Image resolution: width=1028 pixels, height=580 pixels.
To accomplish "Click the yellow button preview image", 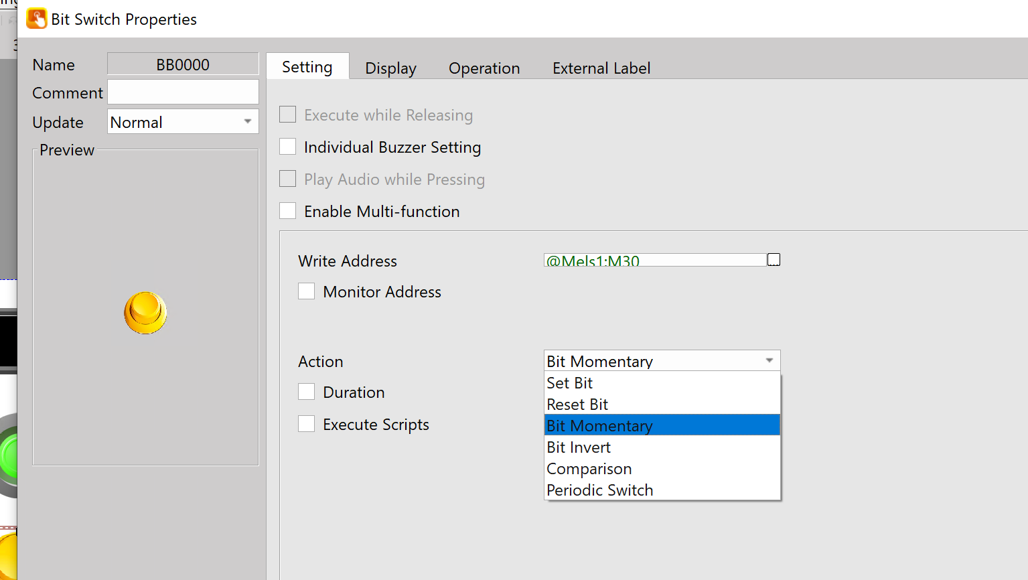I will pyautogui.click(x=145, y=312).
